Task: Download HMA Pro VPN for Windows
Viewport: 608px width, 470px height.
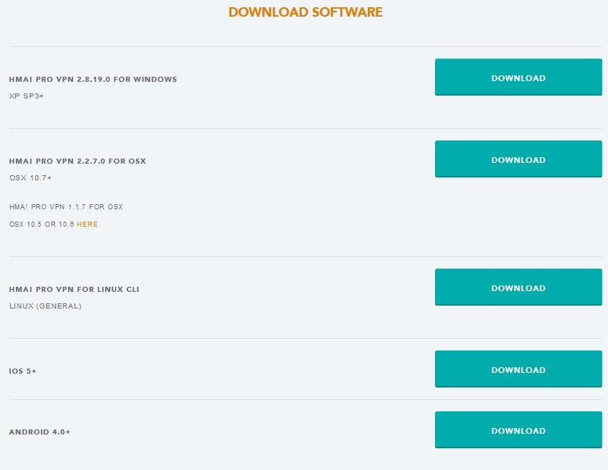Action: (x=518, y=77)
